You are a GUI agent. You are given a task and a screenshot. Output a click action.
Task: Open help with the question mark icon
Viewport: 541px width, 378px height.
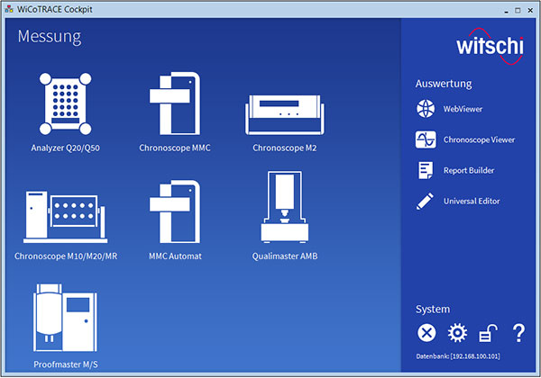518,333
